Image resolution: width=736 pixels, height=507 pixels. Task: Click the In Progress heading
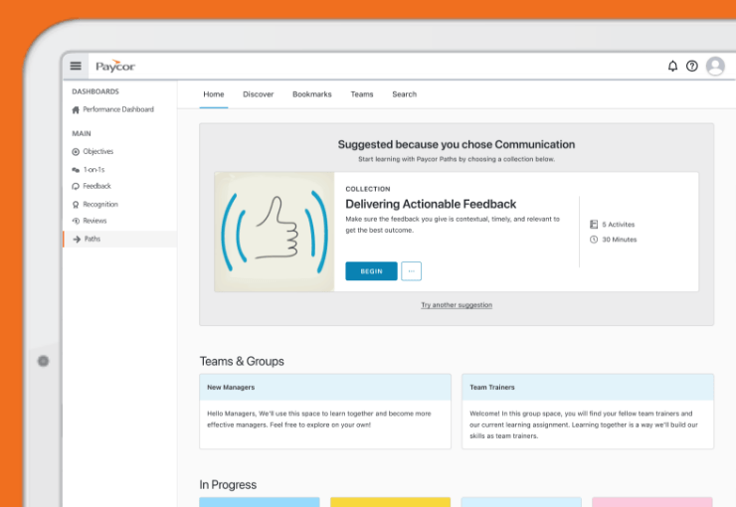[228, 484]
